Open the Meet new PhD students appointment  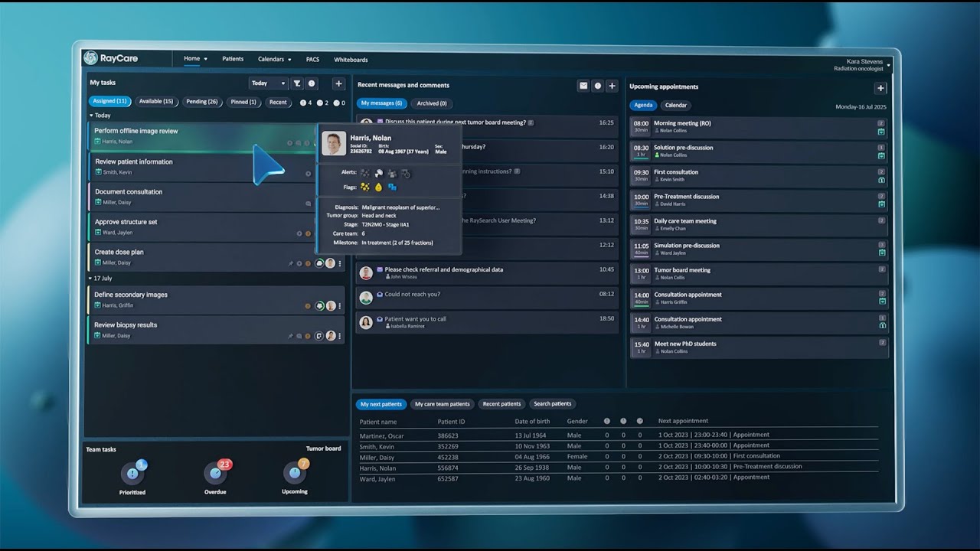[759, 347]
